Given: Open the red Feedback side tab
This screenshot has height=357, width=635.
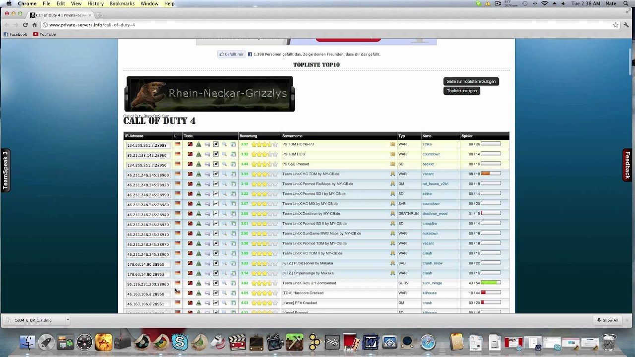Looking at the screenshot, I should [628, 165].
